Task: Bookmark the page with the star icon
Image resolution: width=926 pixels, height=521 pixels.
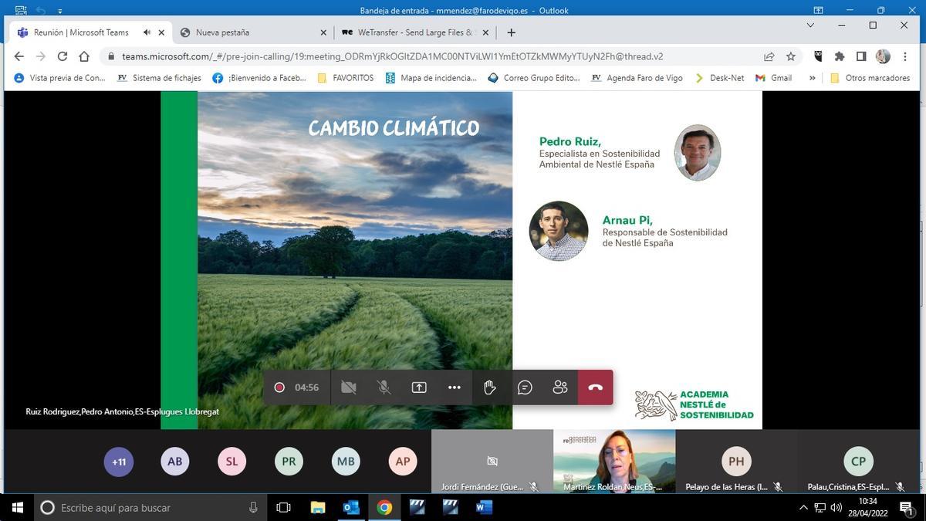Action: coord(792,56)
